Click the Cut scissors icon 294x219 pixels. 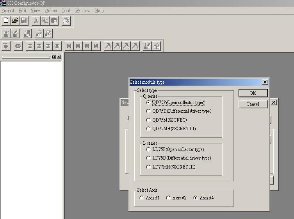coord(36,21)
